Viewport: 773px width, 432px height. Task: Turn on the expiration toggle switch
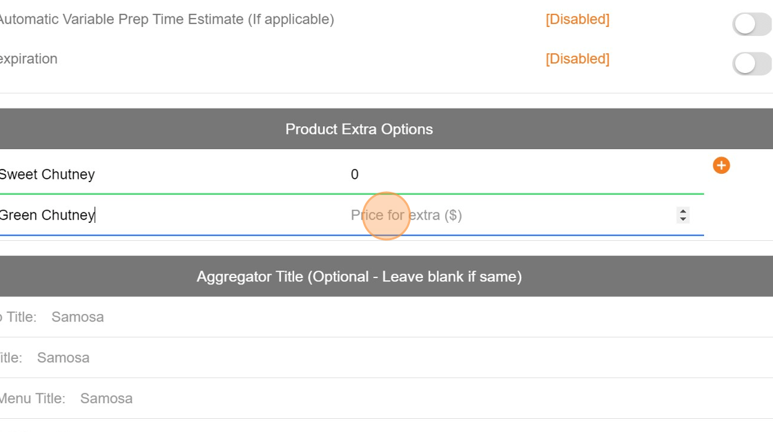coord(751,64)
